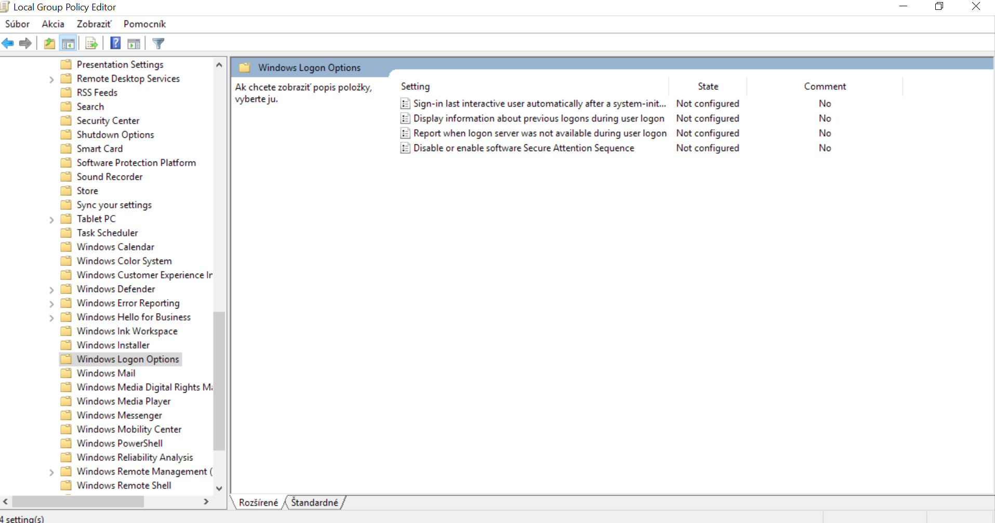Click the folder icon next to Windows Defender

pyautogui.click(x=66, y=289)
